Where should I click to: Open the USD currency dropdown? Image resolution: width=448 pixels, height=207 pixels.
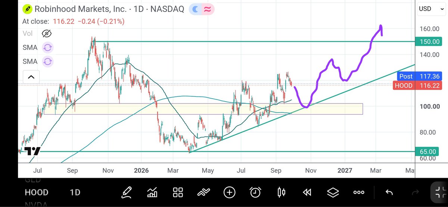432,8
